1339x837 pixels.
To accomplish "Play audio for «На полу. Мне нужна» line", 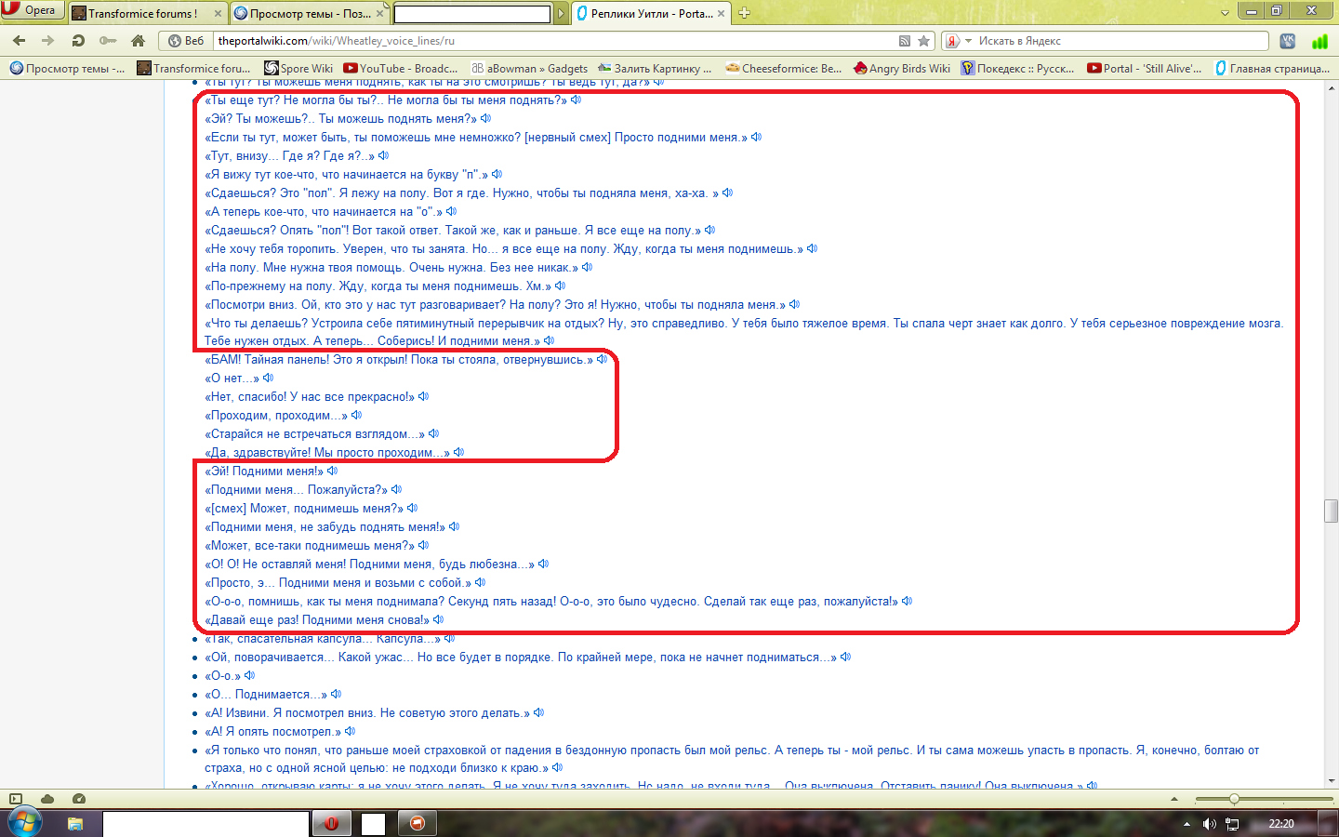I will click(x=588, y=267).
